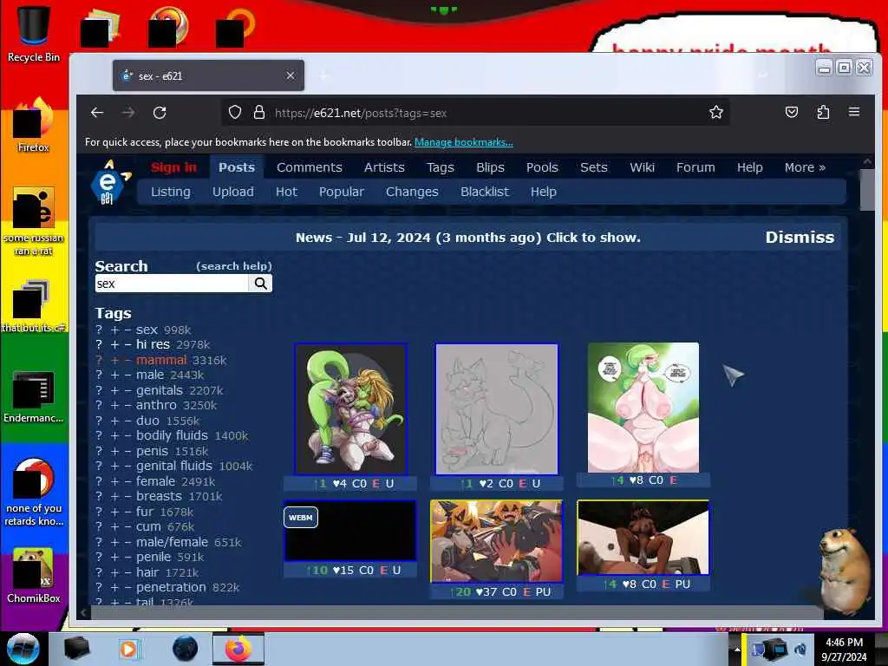Click the minus sign beside 'fur' tag
Screen dimensions: 888x666
pyautogui.click(x=128, y=512)
